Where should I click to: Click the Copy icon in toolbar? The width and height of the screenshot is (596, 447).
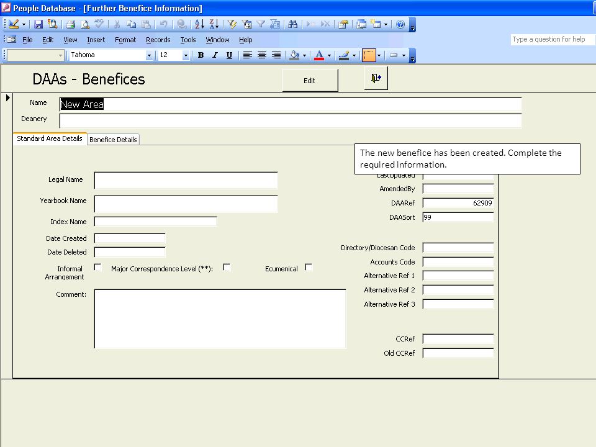(131, 24)
